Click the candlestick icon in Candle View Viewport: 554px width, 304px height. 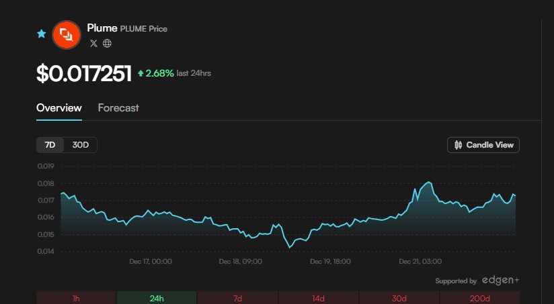459,145
